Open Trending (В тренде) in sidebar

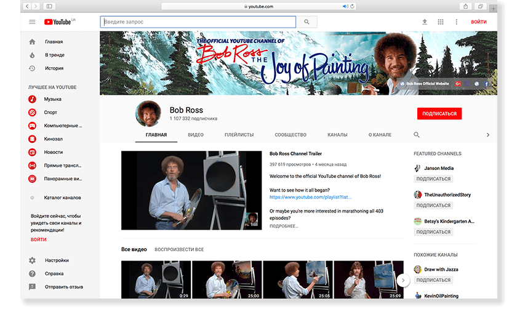pyautogui.click(x=54, y=55)
